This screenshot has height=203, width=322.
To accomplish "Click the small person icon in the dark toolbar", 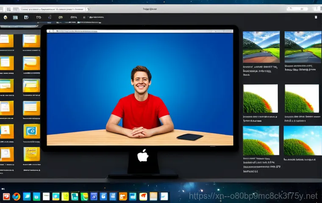I will [x=84, y=18].
